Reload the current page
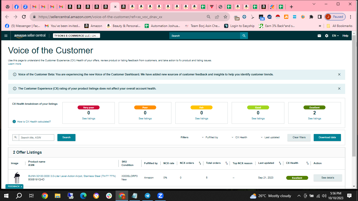The height and width of the screenshot is (201, 358). [24, 17]
